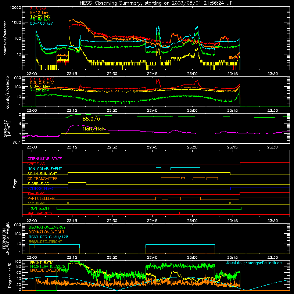Click the HESSI Observing Summary title text
This screenshot has width=294, height=294.
click(x=156, y=3)
